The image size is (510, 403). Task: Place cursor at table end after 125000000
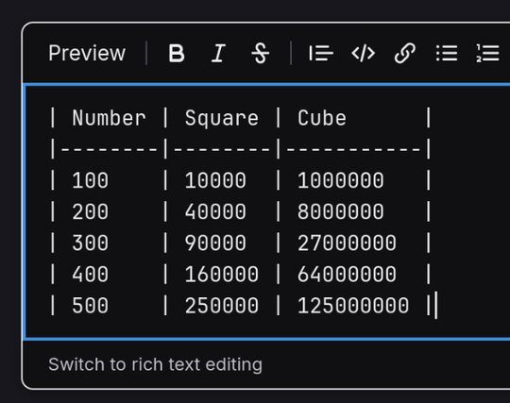(x=435, y=306)
